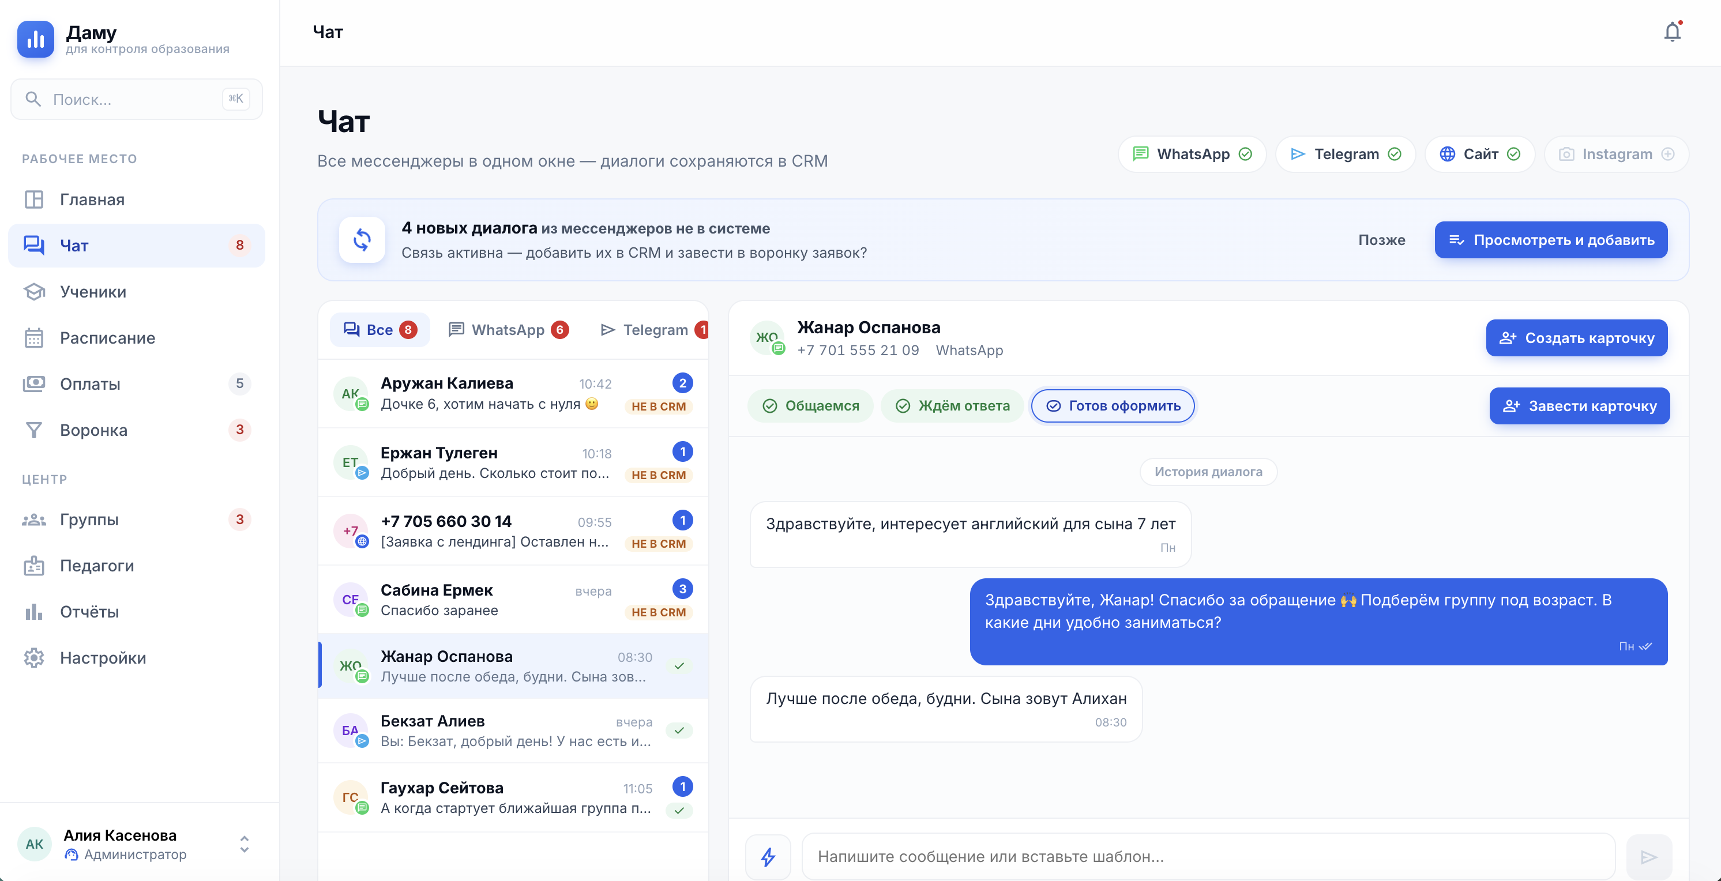
Task: Click the message input field
Action: pyautogui.click(x=1208, y=857)
